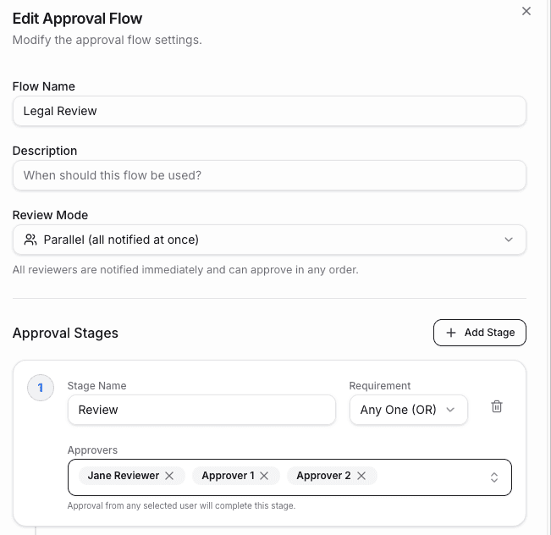Edit the Stage Name Review field
Image resolution: width=551 pixels, height=535 pixels.
pos(201,410)
